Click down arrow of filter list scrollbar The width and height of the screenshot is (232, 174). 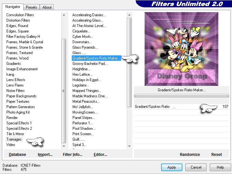129,146
